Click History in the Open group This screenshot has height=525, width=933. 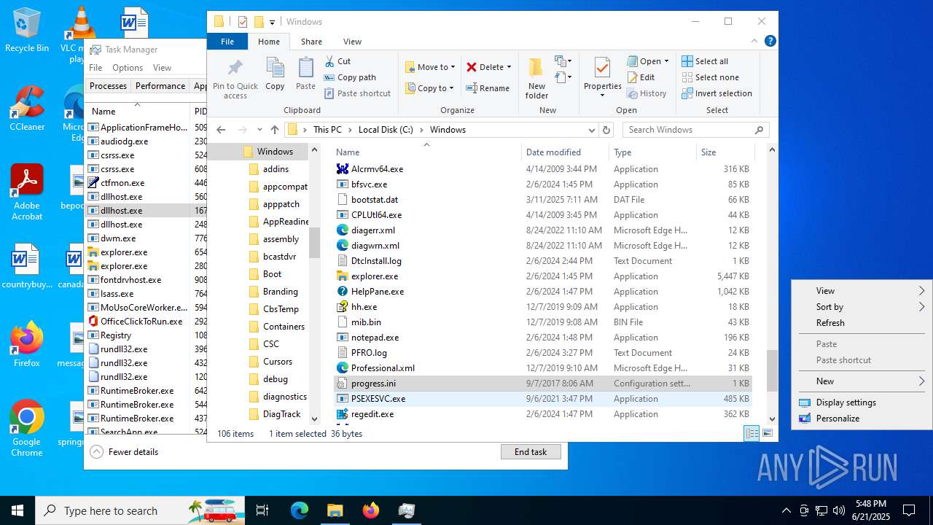[x=646, y=93]
